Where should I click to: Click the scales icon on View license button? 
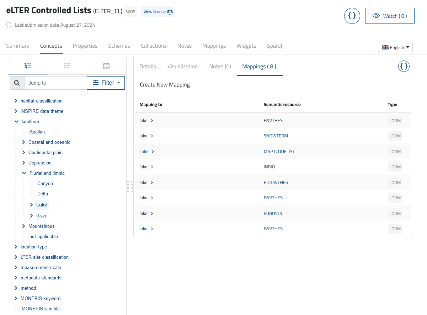(170, 11)
